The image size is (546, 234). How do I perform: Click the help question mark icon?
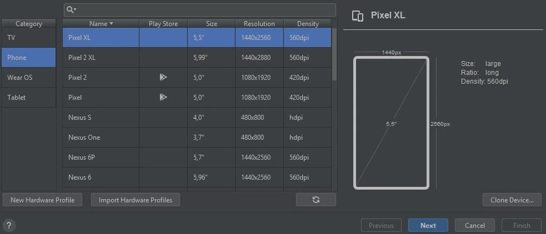[x=9, y=226]
